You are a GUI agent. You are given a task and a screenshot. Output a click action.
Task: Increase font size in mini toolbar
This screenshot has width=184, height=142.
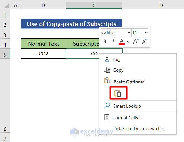coord(136,42)
